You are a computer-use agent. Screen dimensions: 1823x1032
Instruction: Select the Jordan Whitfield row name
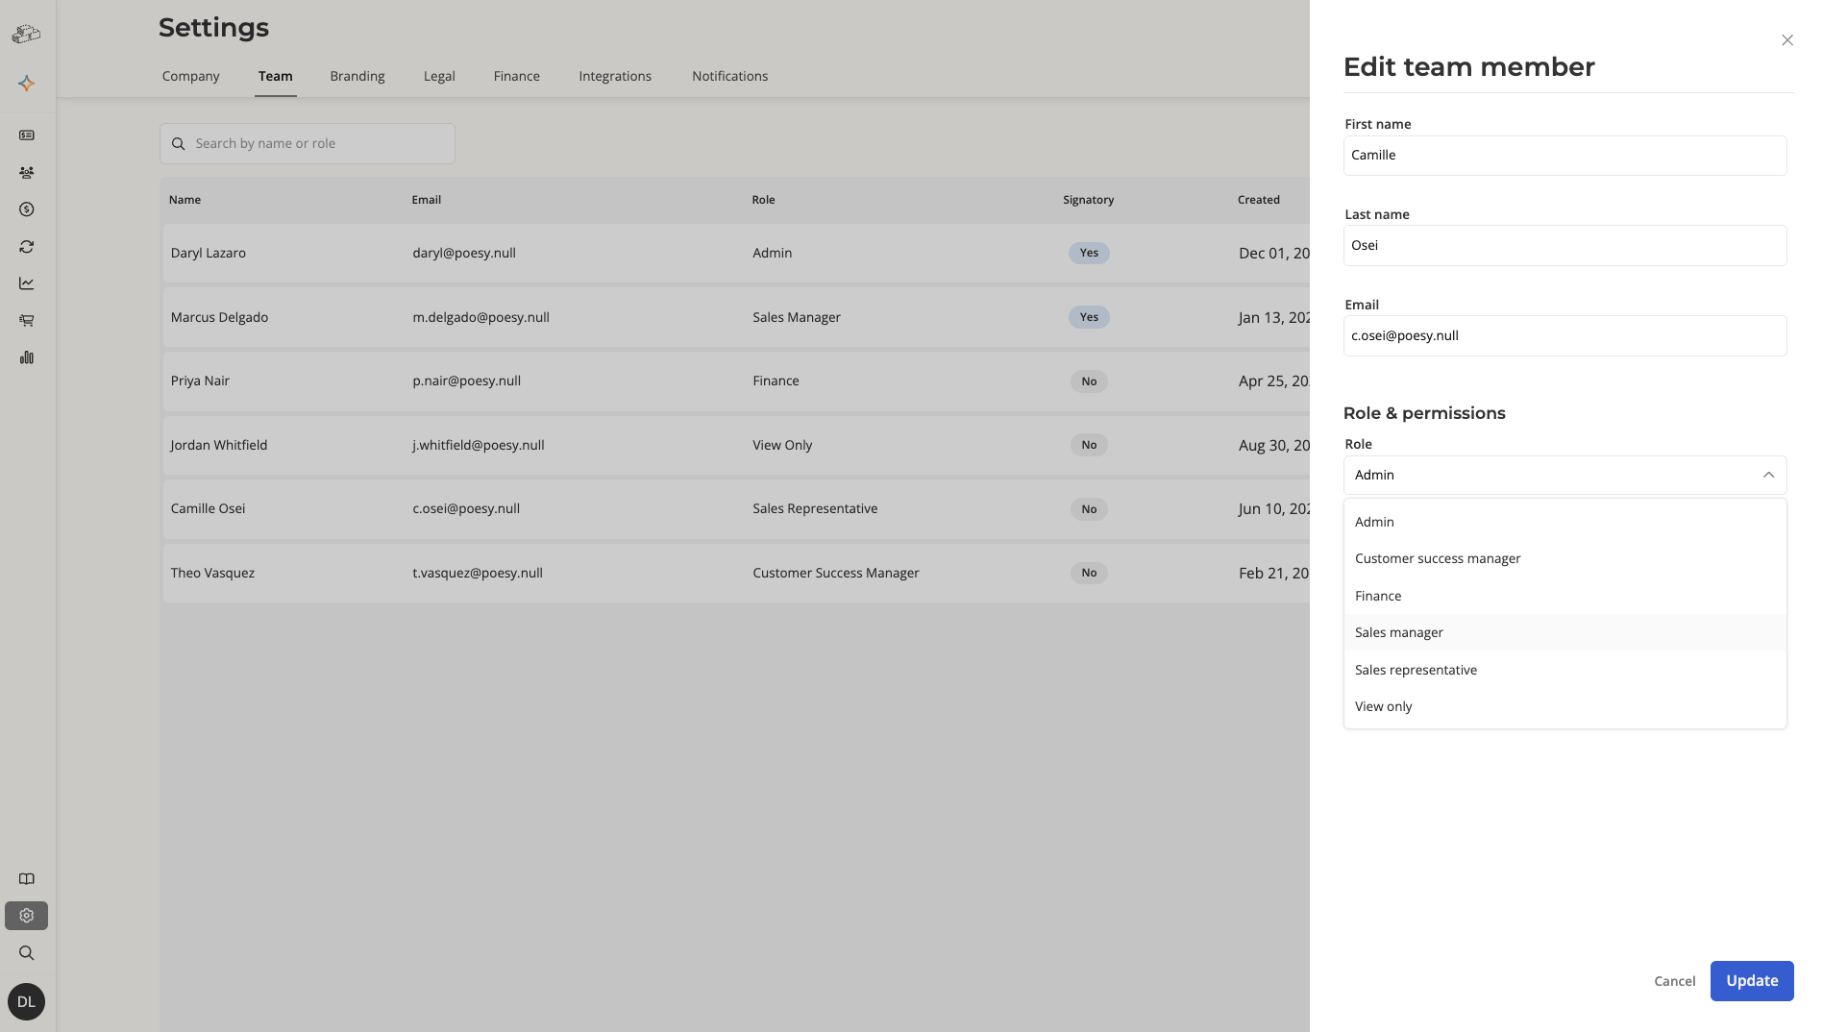[219, 445]
